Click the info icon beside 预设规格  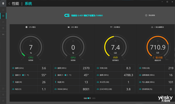[146, 15]
